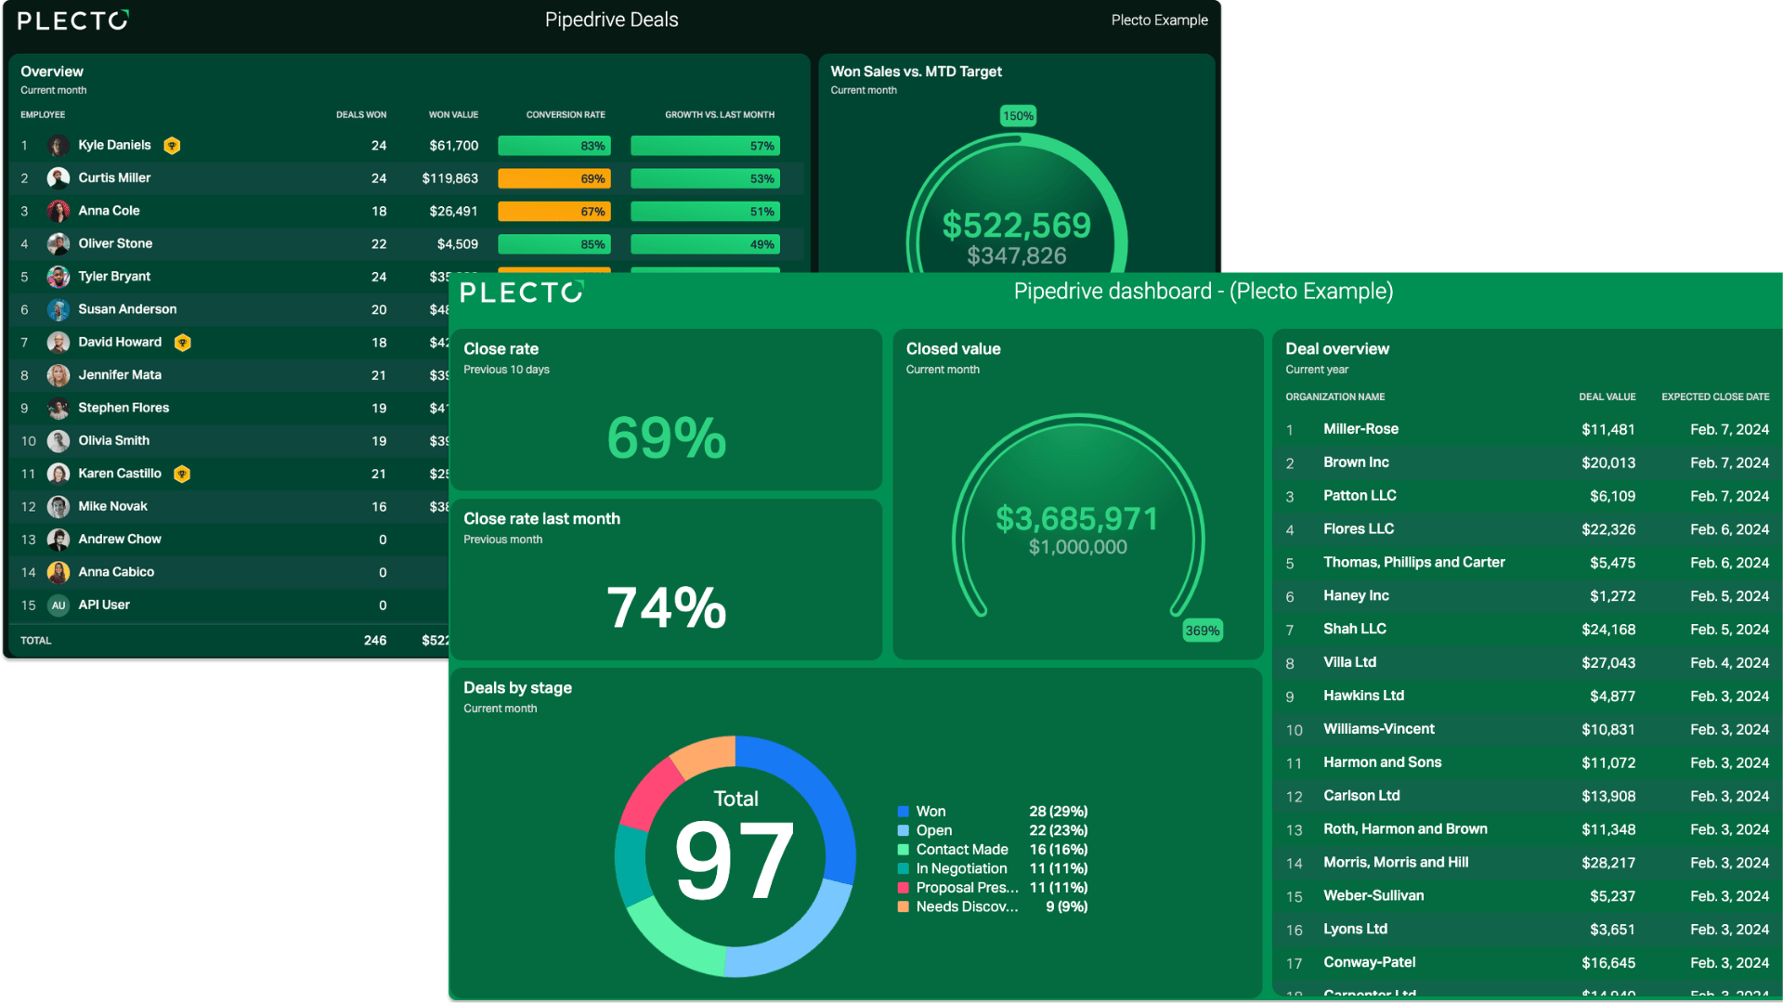The image size is (1783, 1003).
Task: Open the Thomas, Phillips and Carter deal
Action: tap(1528, 563)
